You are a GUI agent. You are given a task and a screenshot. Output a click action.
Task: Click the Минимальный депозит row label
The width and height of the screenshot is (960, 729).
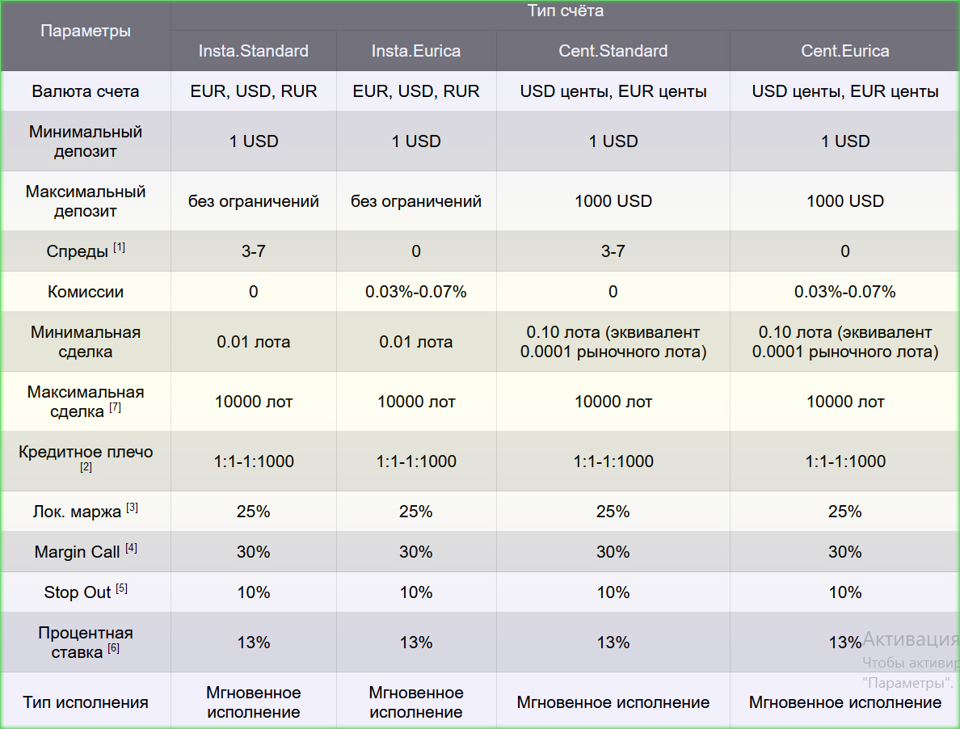coord(86,141)
